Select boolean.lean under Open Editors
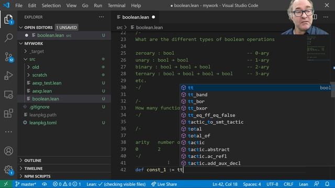The height and width of the screenshot is (188, 335). [64, 36]
